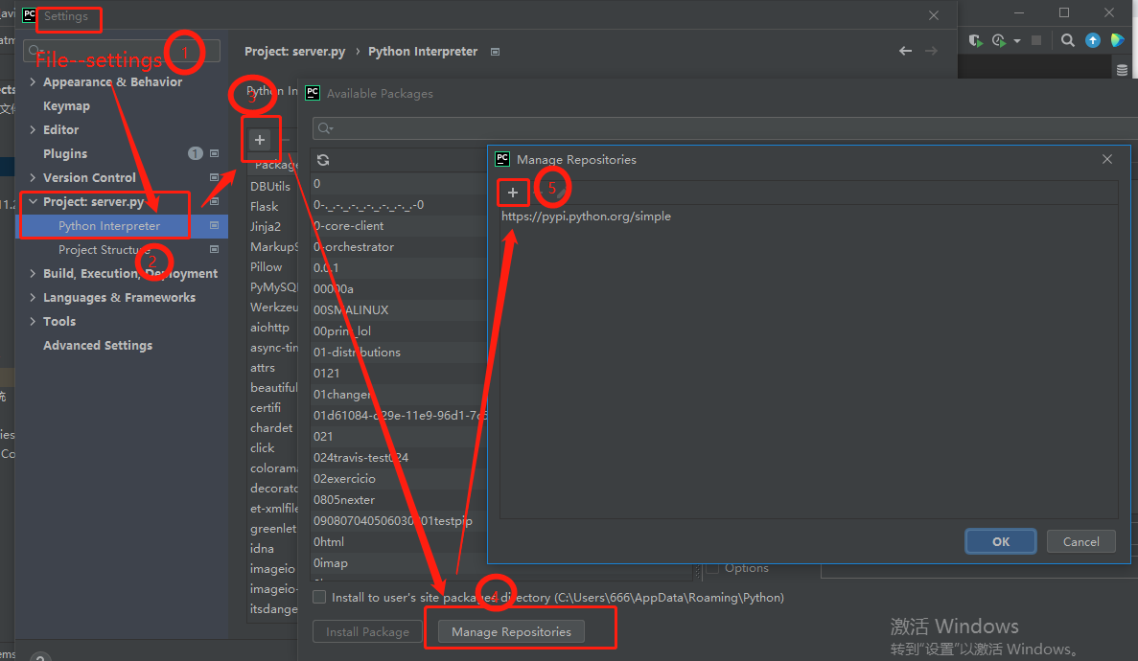Add a repository in Manage Repositories

[512, 193]
